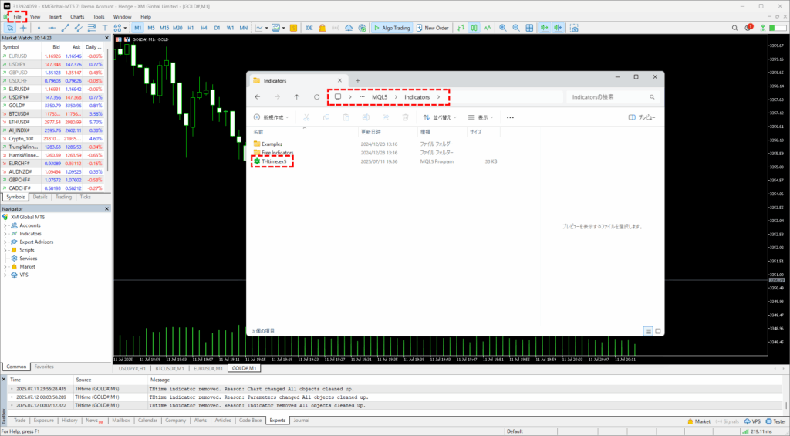Expand the Accounts node in Navigator
The image size is (790, 436).
click(5, 225)
